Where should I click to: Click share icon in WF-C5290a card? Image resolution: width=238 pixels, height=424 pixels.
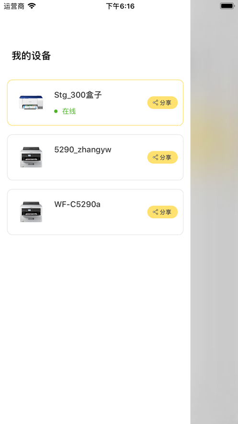pos(156,212)
